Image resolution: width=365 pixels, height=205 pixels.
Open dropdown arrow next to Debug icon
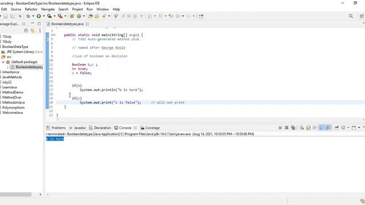[x=33, y=16]
